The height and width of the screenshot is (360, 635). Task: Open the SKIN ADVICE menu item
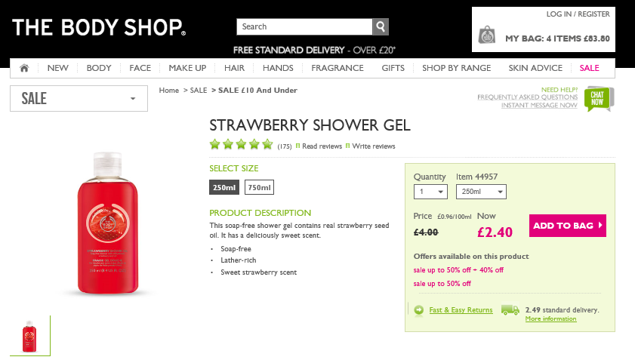point(535,68)
